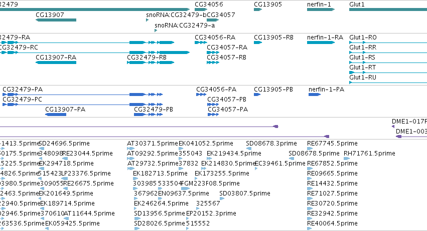Select protein CG34056-PA label
Image resolution: width=427 pixels, height=231 pixels.
216,89
